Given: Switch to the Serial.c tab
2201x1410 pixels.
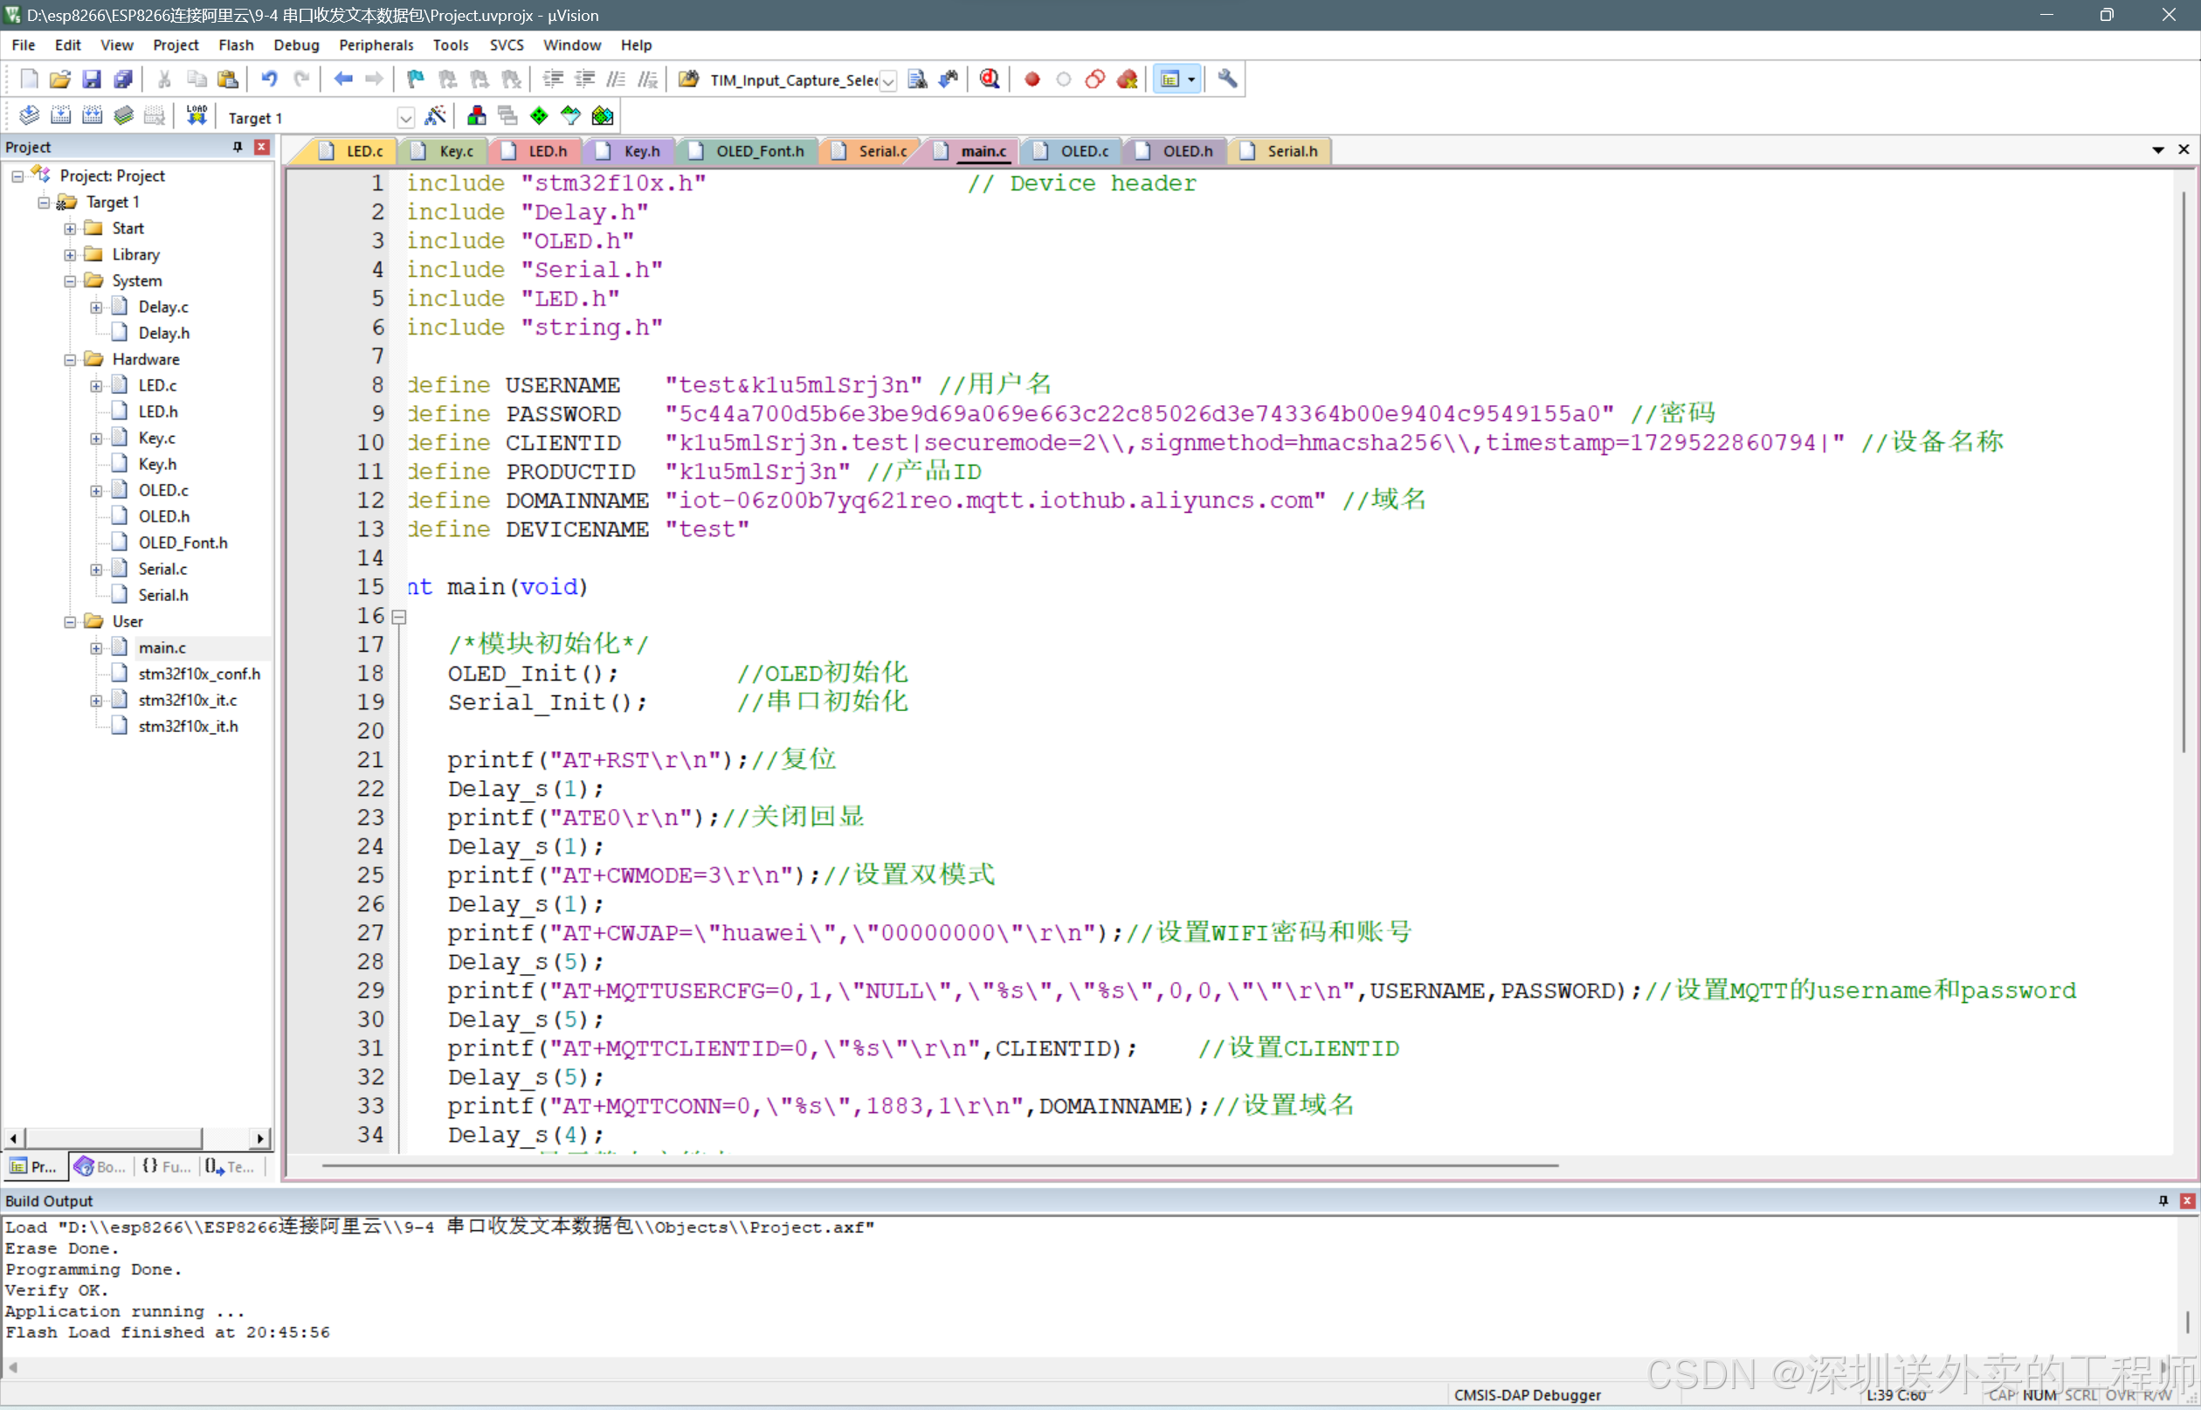Looking at the screenshot, I should point(870,151).
